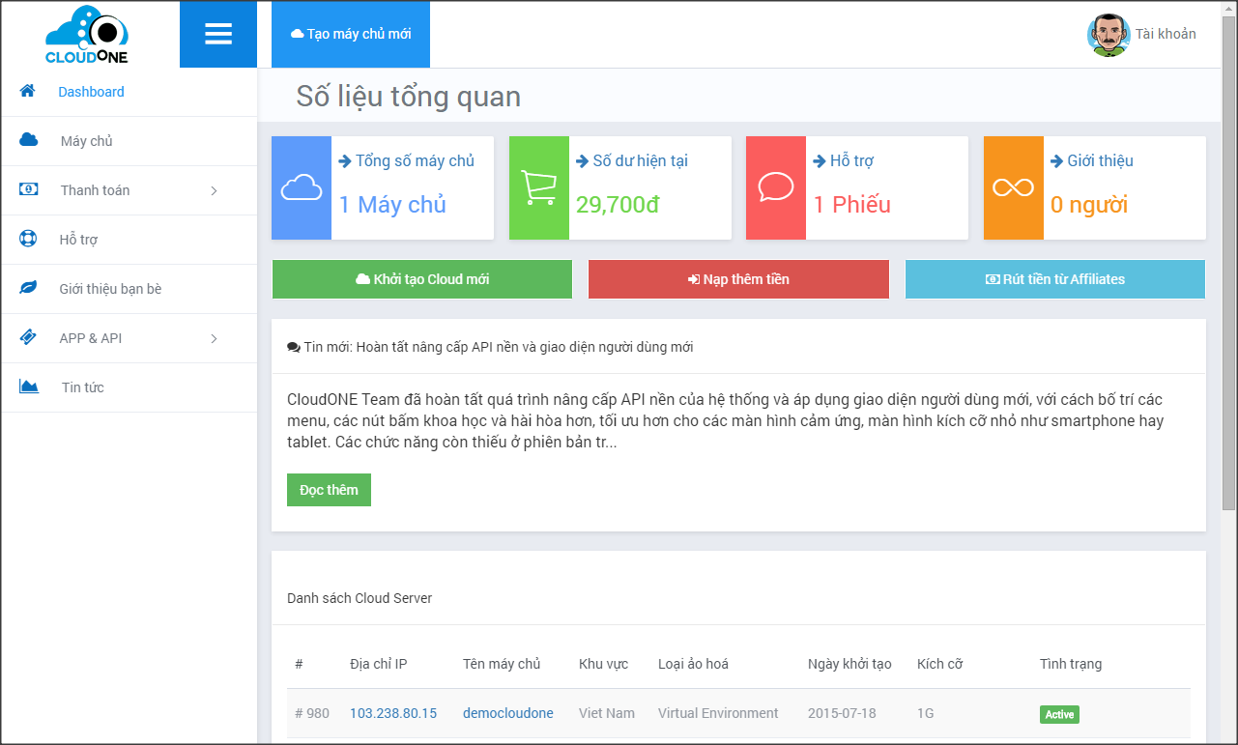
Task: Click the chart icon beside Tin tức
Action: 29,387
